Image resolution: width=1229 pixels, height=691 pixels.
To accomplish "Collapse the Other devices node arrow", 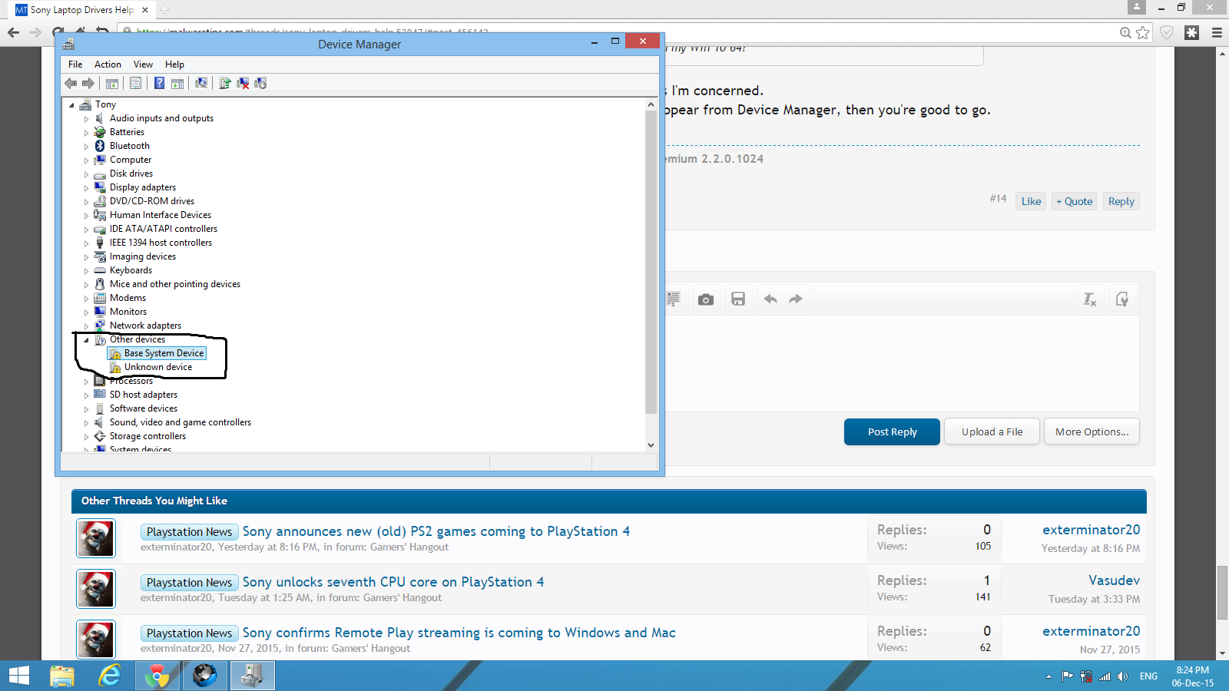I will click(86, 340).
